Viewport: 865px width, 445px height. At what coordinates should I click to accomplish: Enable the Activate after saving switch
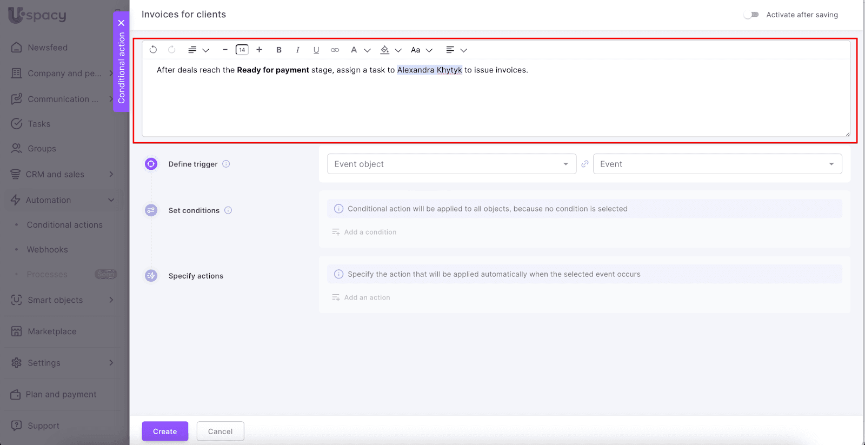tap(751, 15)
